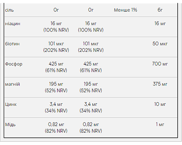Click the 16 мг niacin reference value
The width and height of the screenshot is (182, 145).
(160, 24)
